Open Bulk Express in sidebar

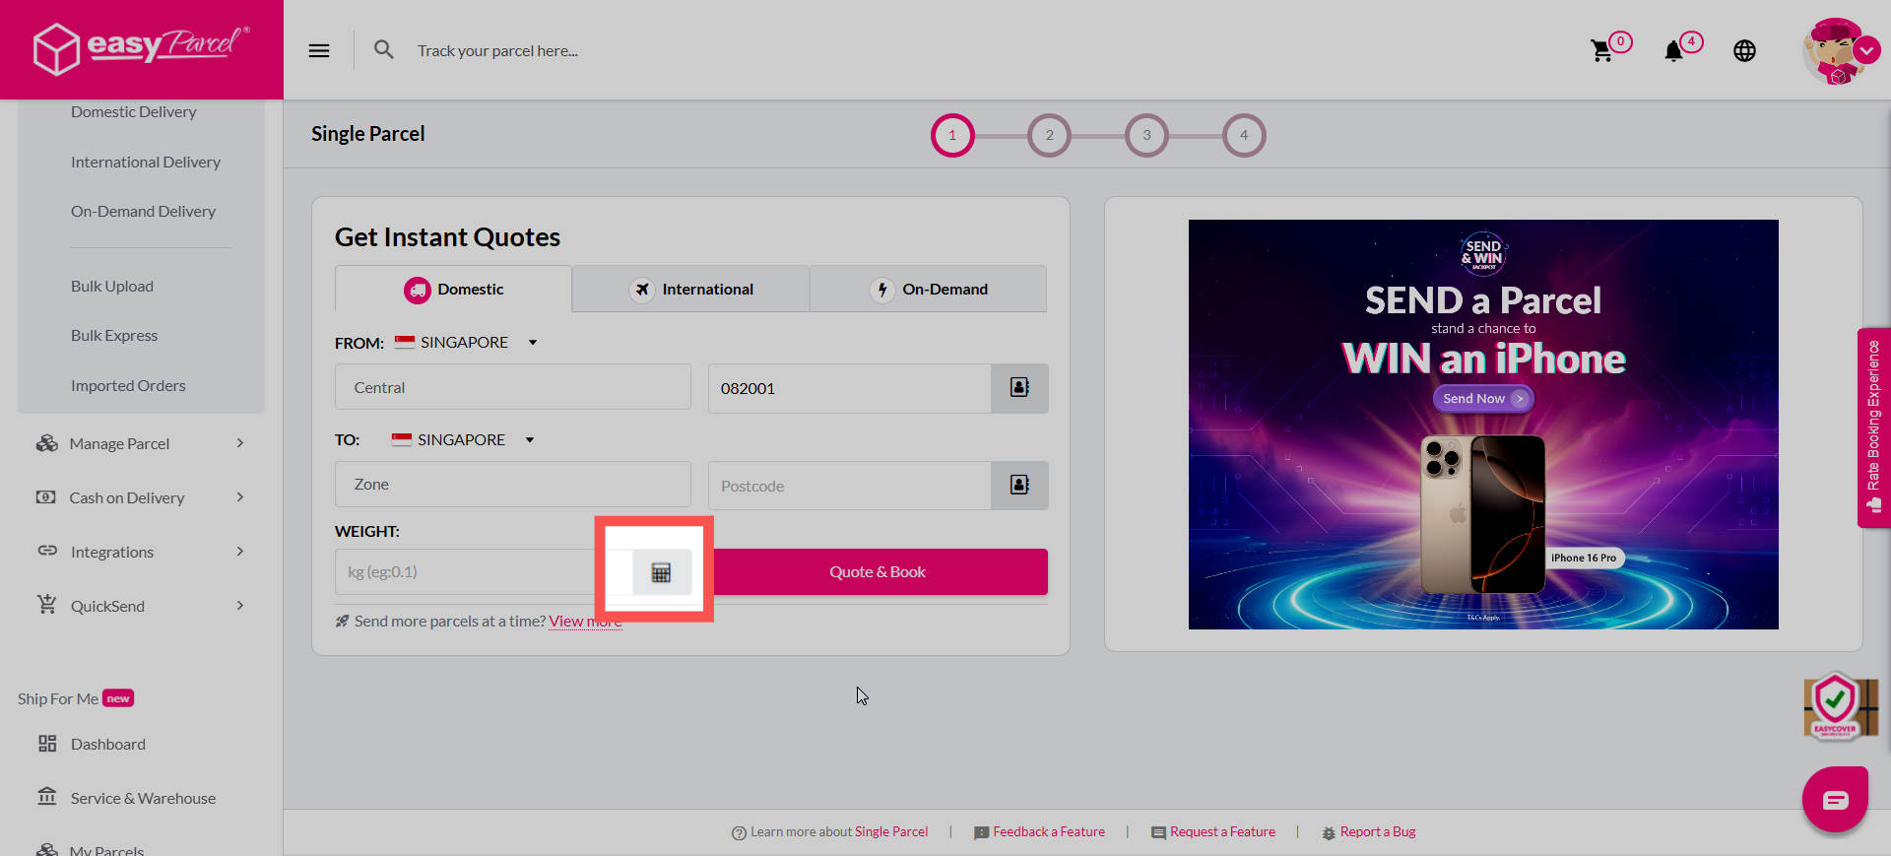coord(114,336)
